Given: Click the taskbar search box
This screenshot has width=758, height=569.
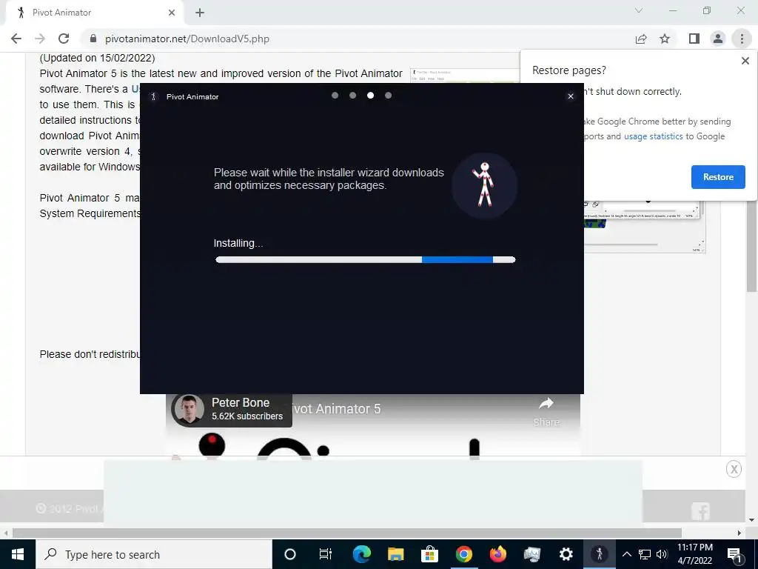Looking at the screenshot, I should [x=154, y=554].
